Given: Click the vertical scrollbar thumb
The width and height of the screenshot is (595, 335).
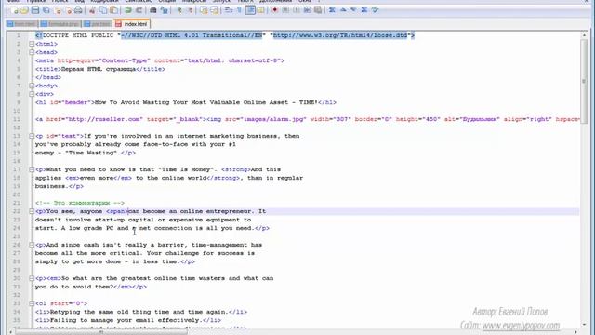Looking at the screenshot, I should [584, 81].
